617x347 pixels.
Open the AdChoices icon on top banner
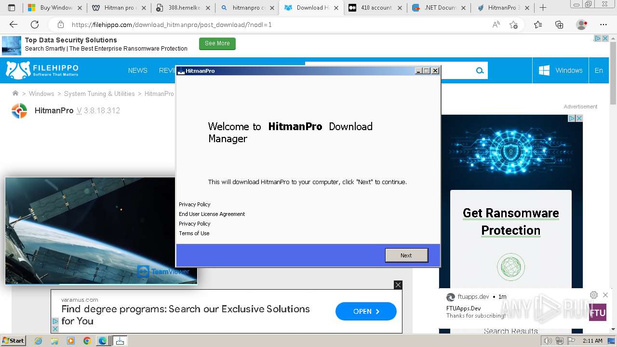(597, 39)
